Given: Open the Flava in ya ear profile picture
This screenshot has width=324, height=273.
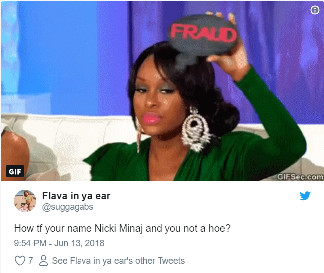Looking at the screenshot, I should coord(25,201).
